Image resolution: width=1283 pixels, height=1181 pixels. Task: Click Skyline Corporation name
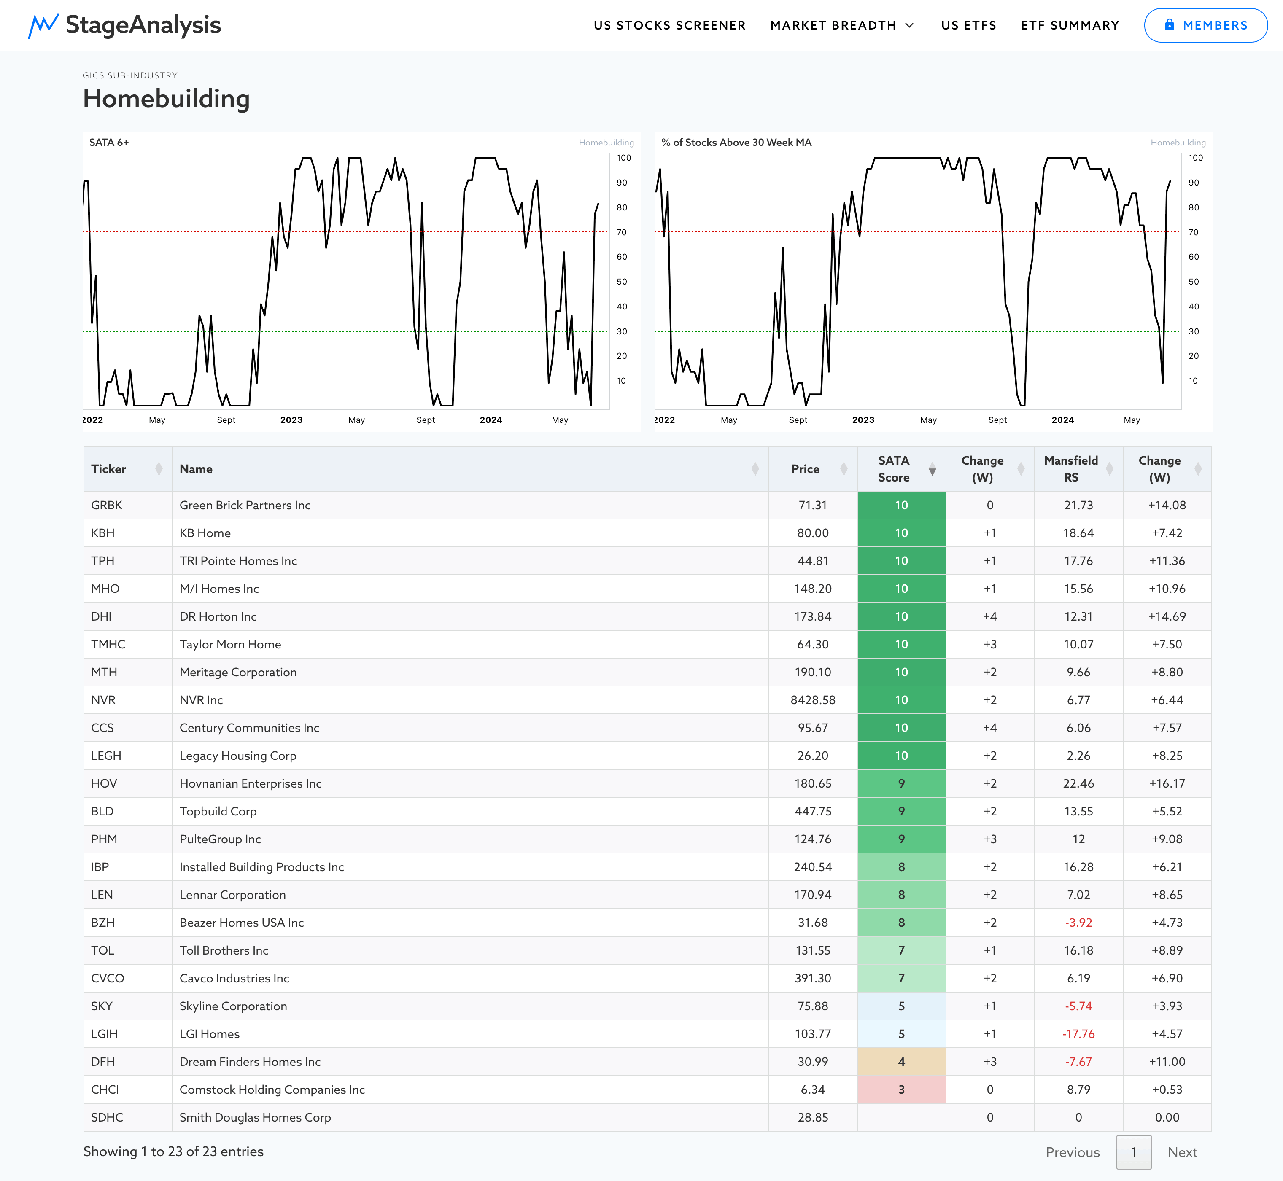(233, 1006)
